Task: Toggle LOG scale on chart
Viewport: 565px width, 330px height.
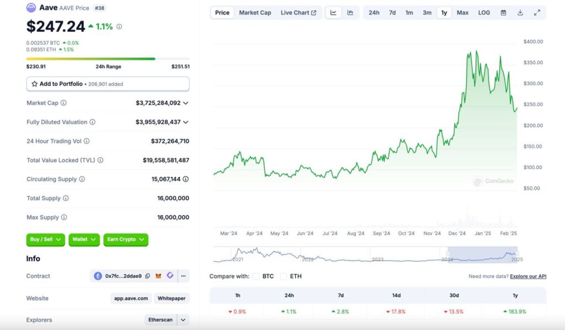Action: pos(484,13)
